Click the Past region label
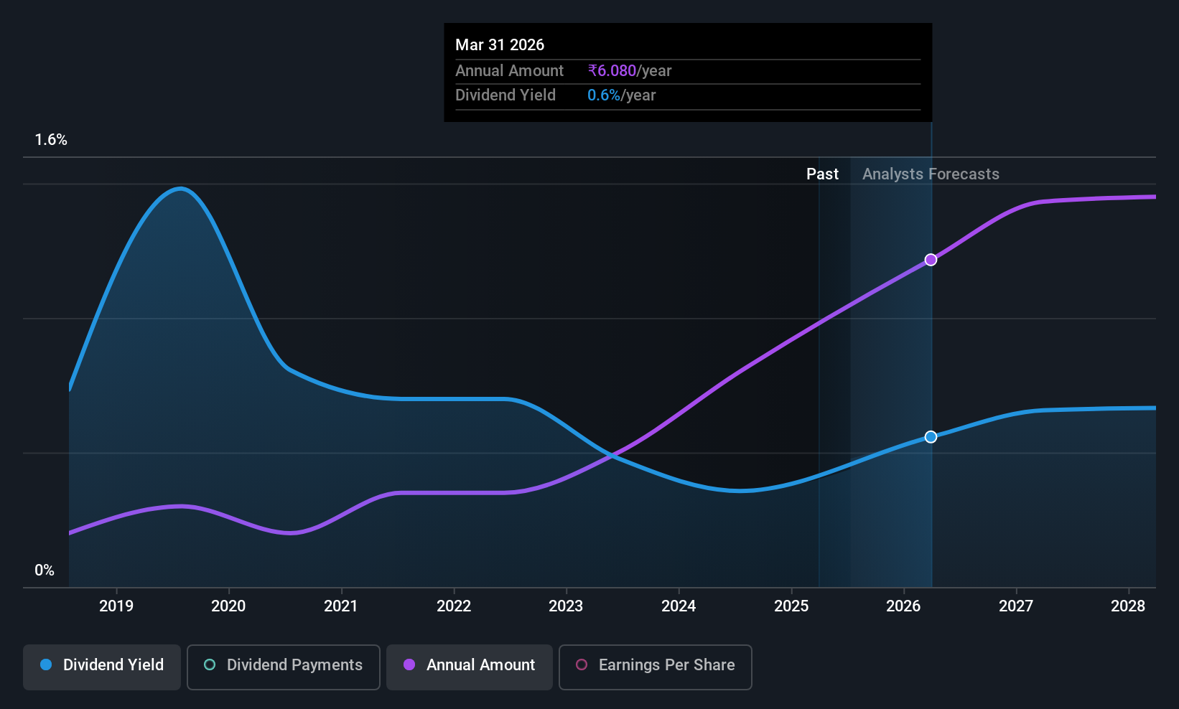Viewport: 1179px width, 709px height. (x=822, y=174)
